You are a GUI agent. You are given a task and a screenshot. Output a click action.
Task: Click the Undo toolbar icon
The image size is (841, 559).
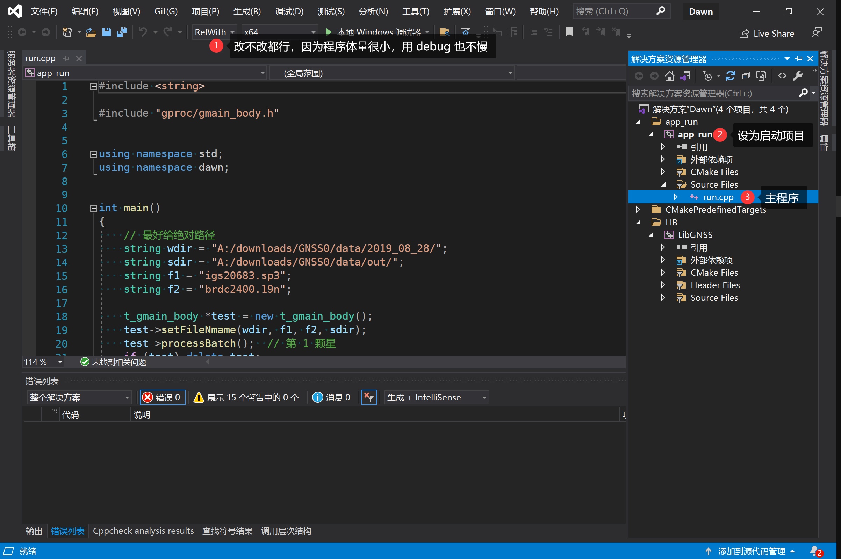[x=143, y=32]
